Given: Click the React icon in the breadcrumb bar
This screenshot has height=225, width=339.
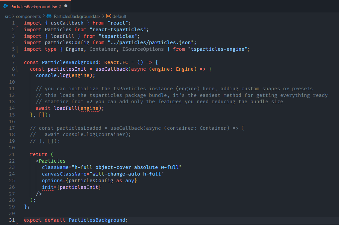Looking at the screenshot, I should 49,16.
